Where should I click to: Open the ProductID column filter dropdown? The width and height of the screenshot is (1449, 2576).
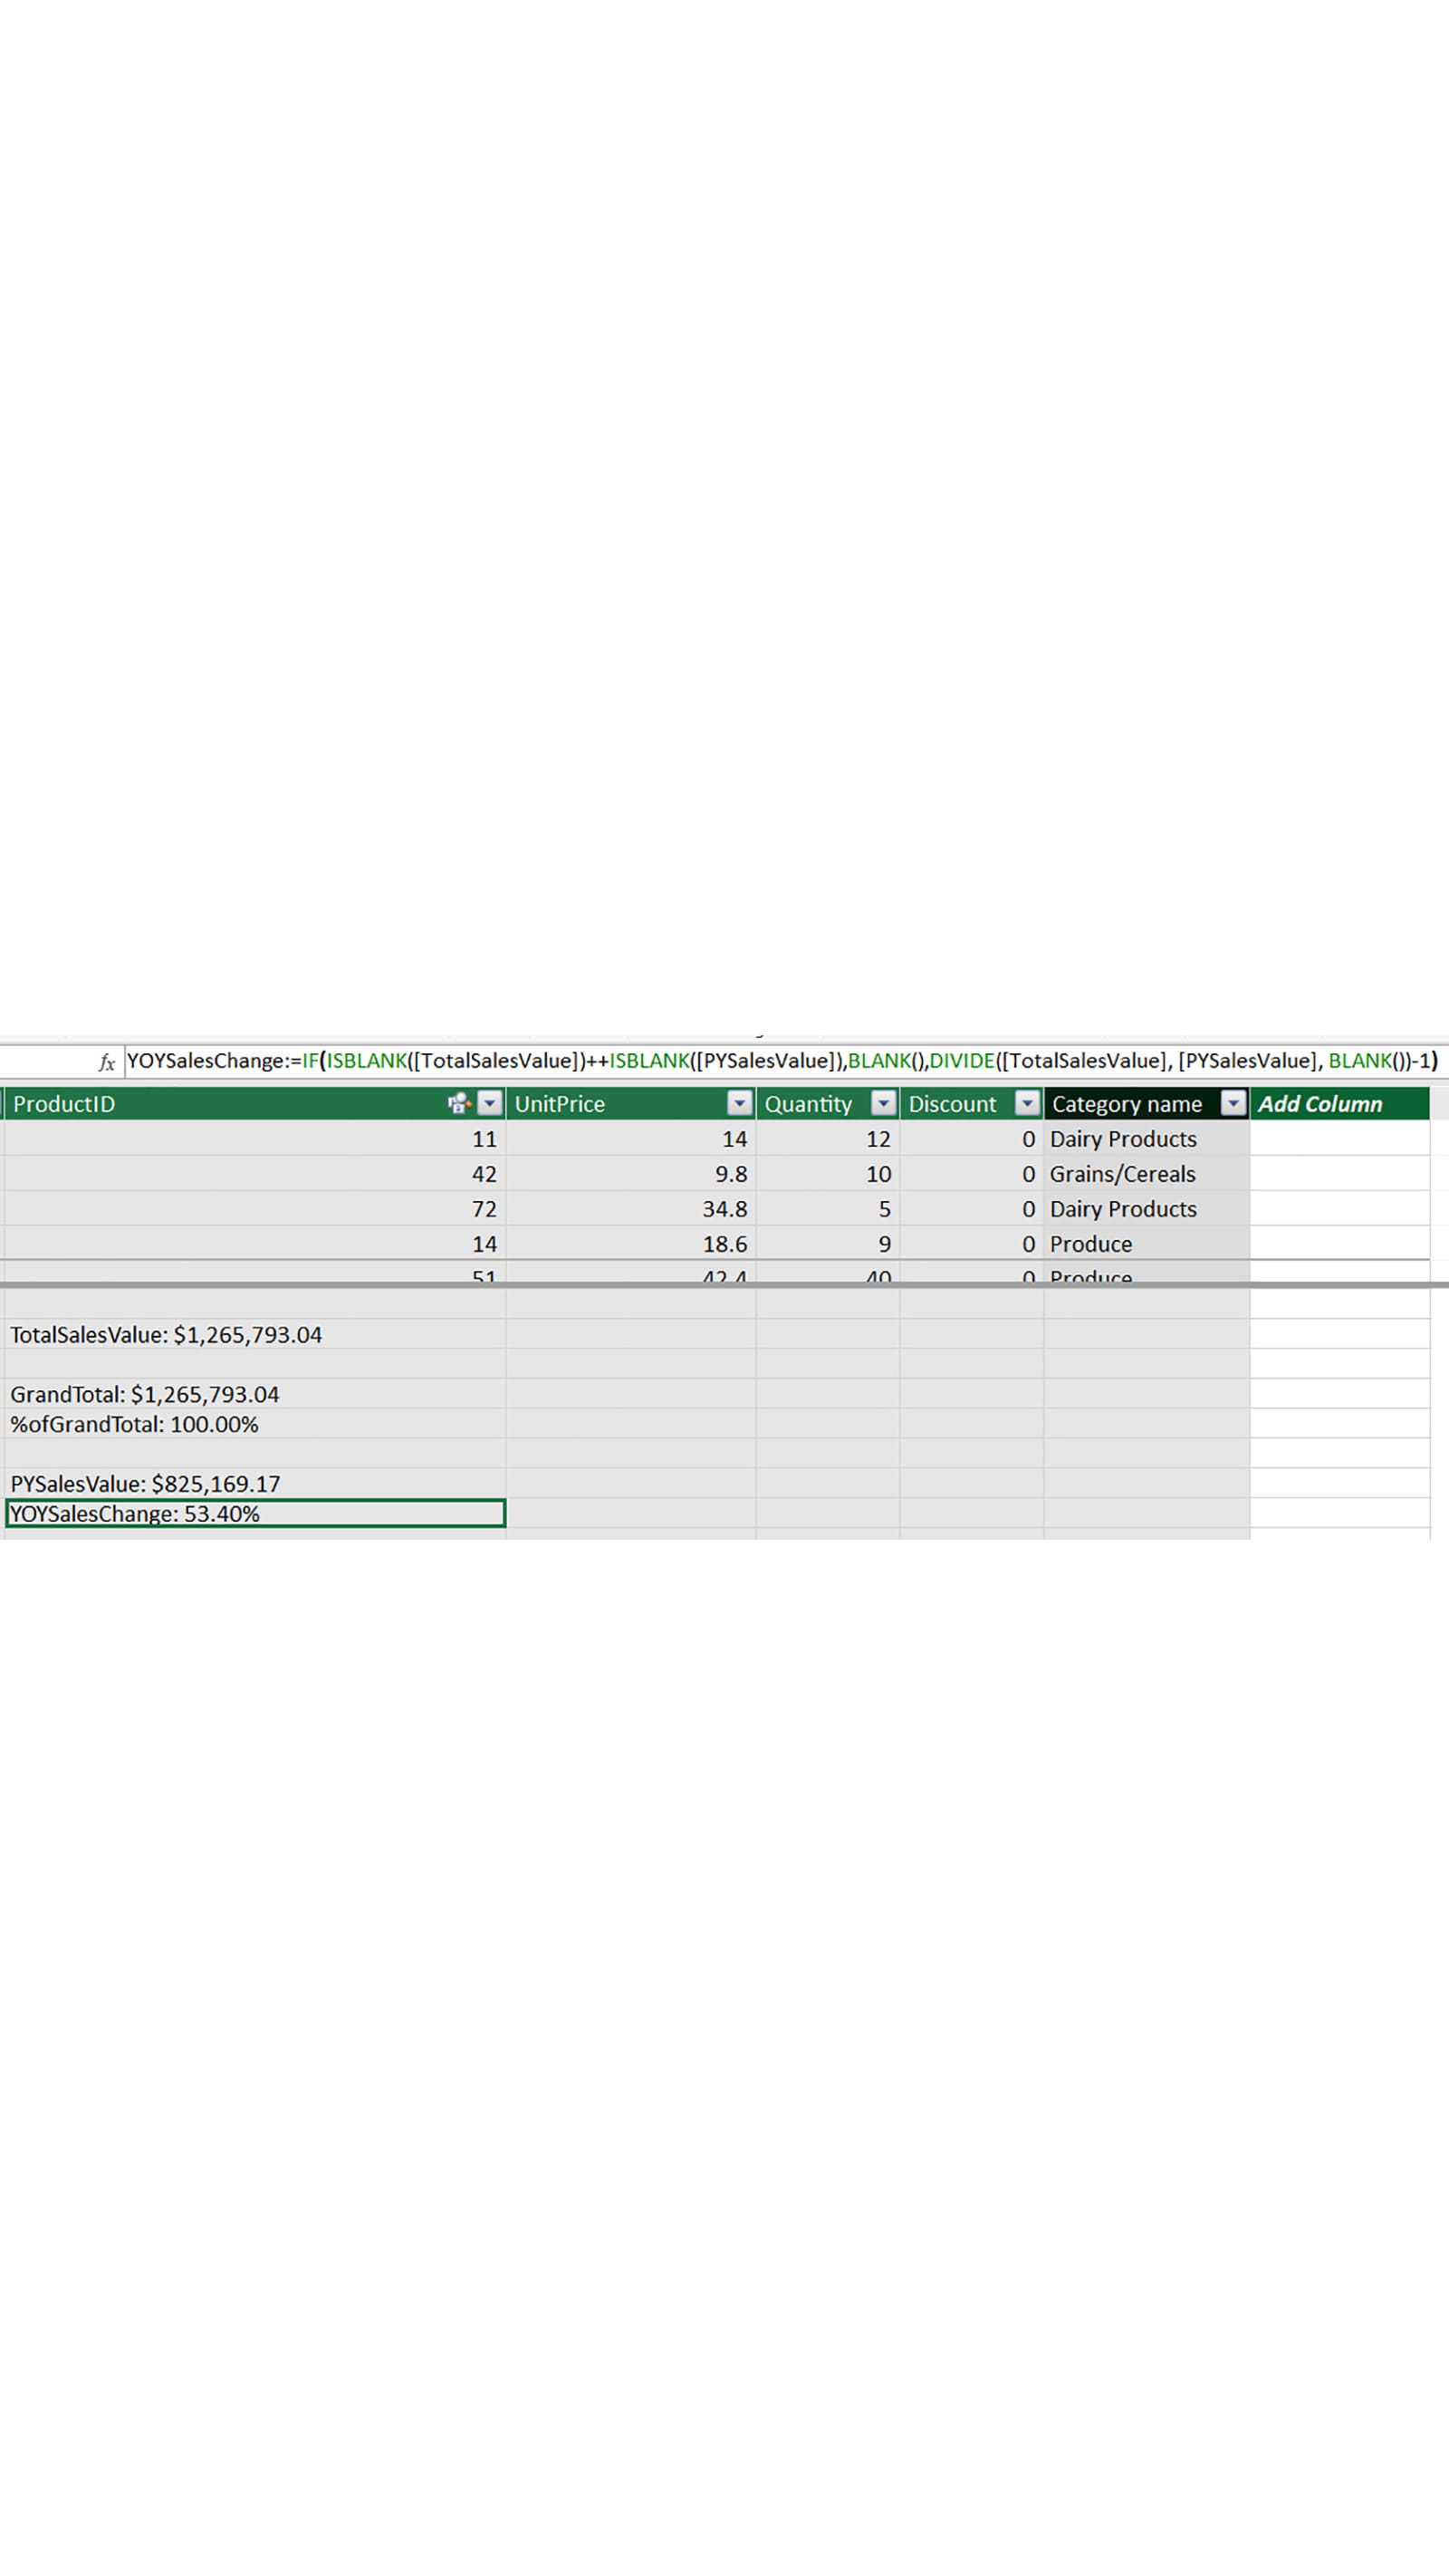[x=489, y=1103]
